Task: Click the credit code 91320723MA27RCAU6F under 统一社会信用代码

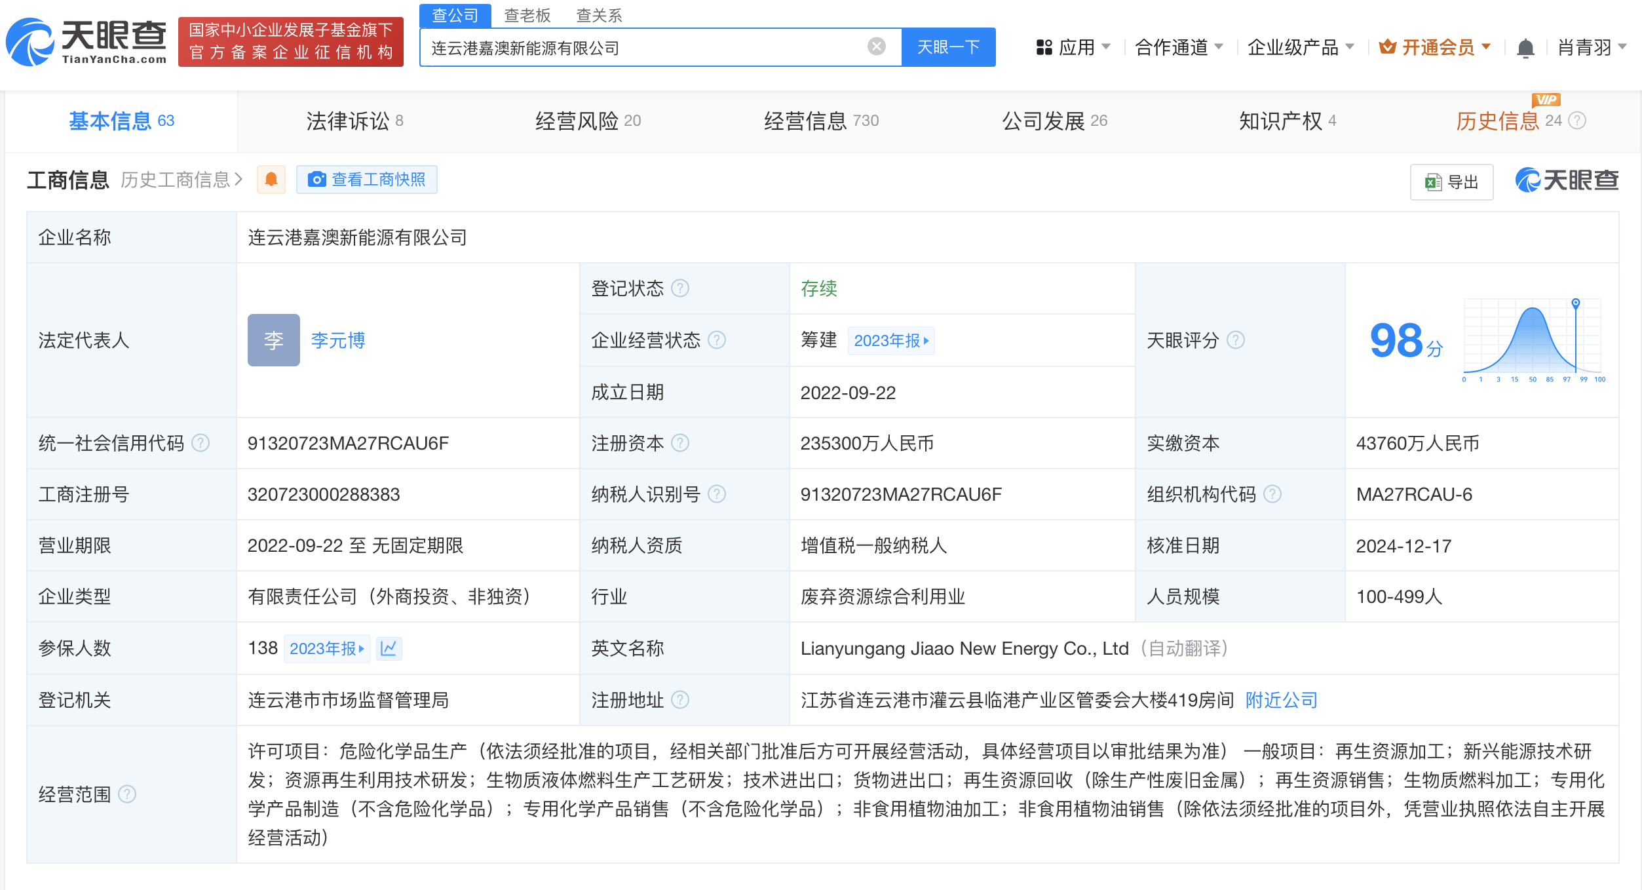Action: pos(348,443)
